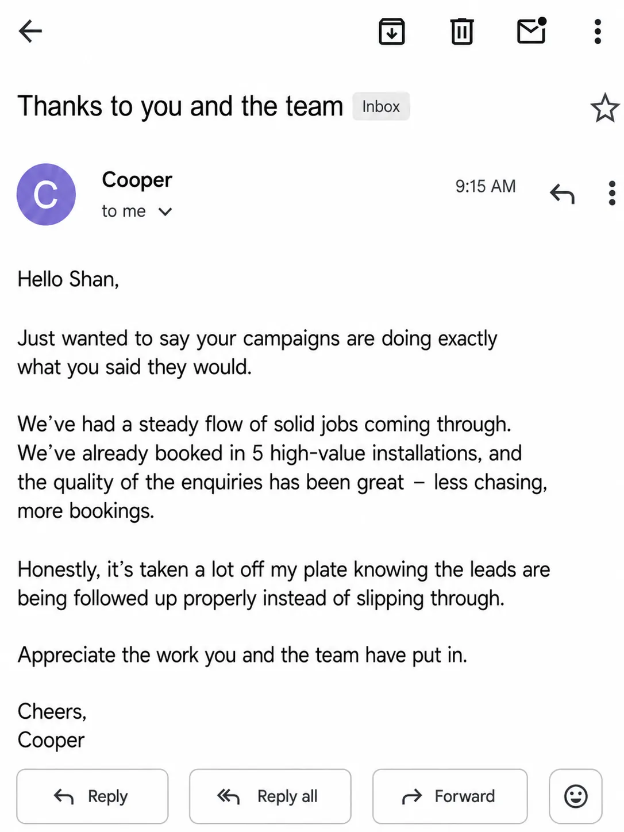Viewport: 624px width, 832px height.
Task: Archive this email
Action: (x=392, y=31)
